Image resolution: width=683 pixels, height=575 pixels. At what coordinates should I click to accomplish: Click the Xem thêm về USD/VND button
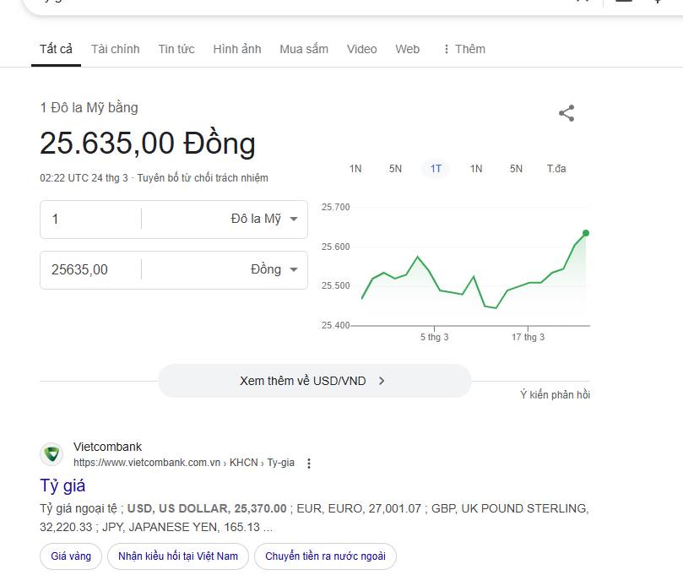point(314,381)
